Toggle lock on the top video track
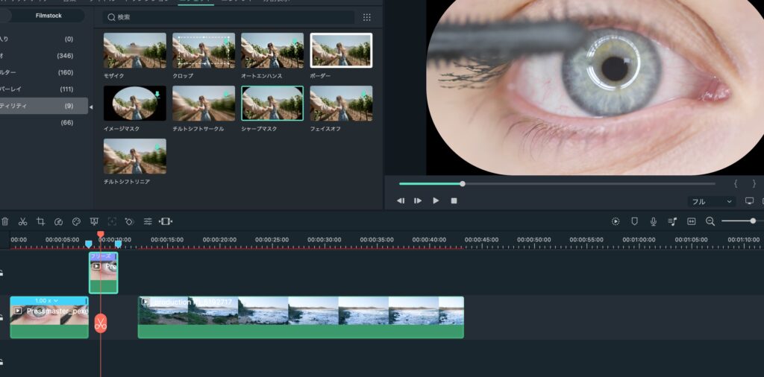The width and height of the screenshot is (764, 377). [x=2, y=273]
